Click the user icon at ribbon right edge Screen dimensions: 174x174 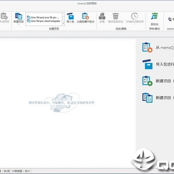pyautogui.click(x=170, y=19)
